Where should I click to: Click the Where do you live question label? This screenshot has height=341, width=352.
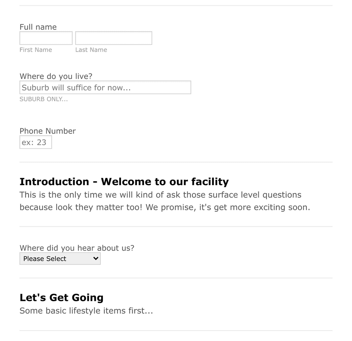tap(56, 76)
